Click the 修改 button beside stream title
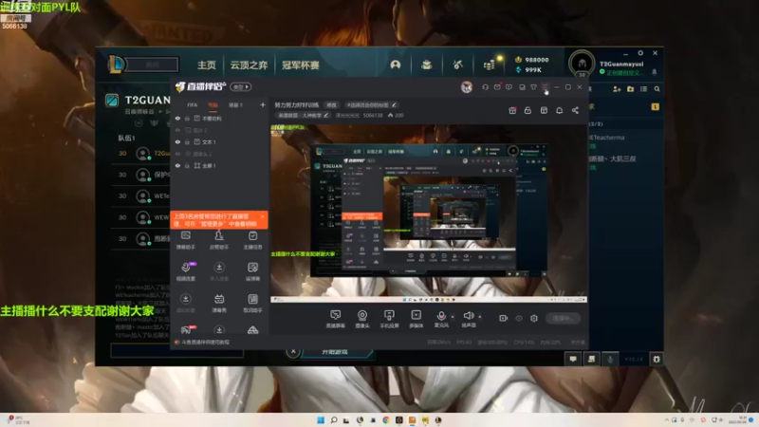759x427 pixels. coord(331,105)
